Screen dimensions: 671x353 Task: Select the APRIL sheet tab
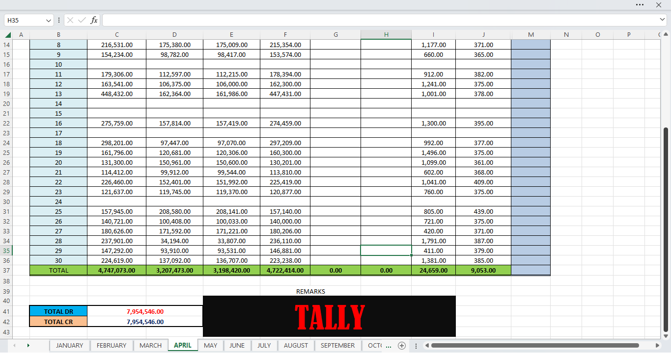pyautogui.click(x=183, y=345)
